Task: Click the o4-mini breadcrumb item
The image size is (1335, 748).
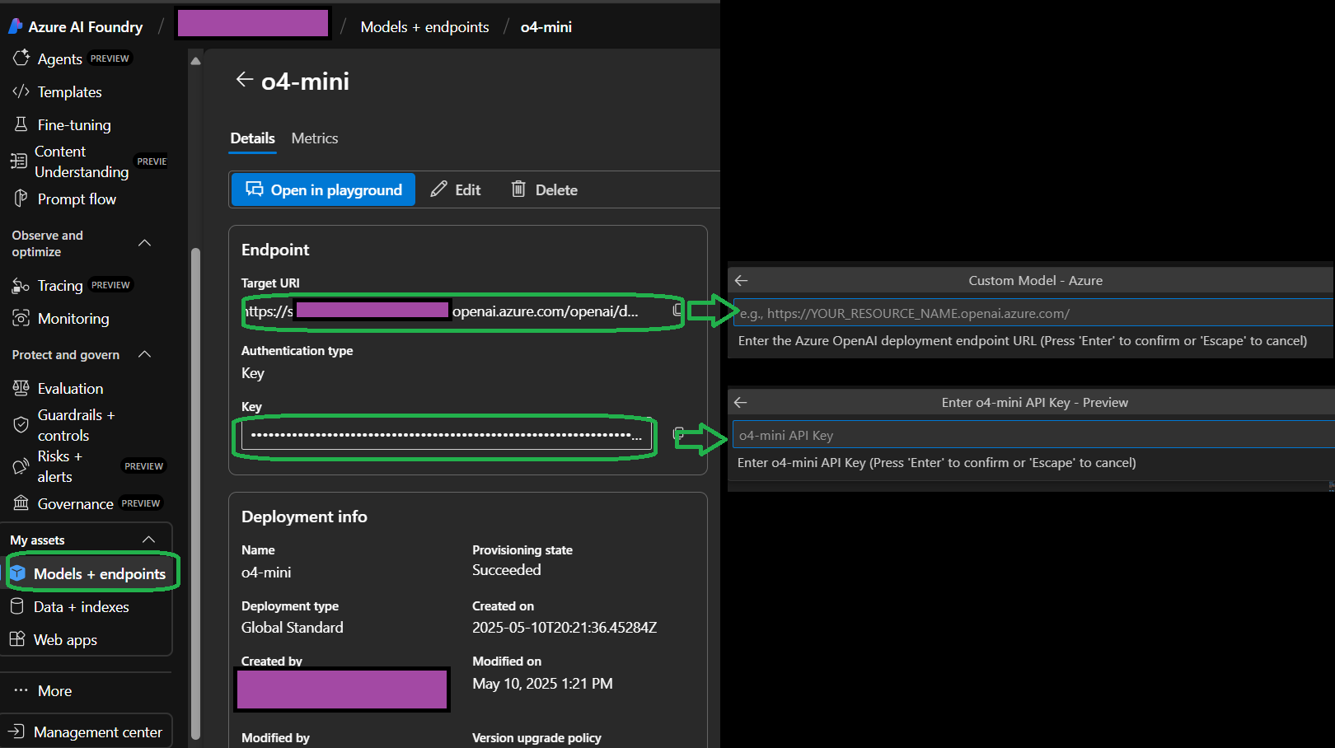Action: pyautogui.click(x=546, y=27)
